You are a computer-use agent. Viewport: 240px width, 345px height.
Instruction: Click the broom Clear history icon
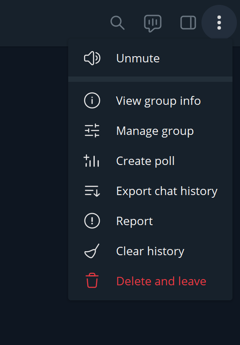pos(92,251)
